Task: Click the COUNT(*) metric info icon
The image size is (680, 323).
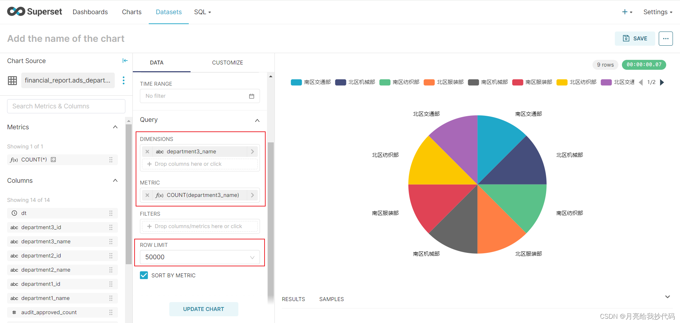Action: pyautogui.click(x=53, y=160)
